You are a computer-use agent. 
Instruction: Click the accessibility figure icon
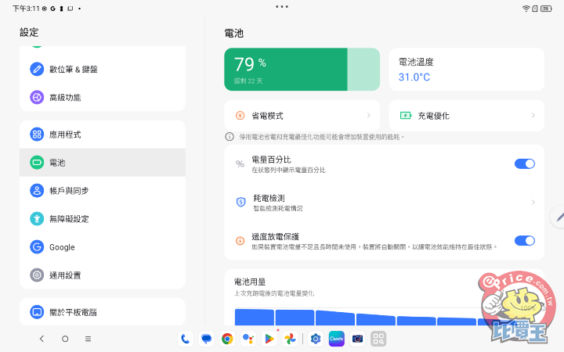(37, 219)
